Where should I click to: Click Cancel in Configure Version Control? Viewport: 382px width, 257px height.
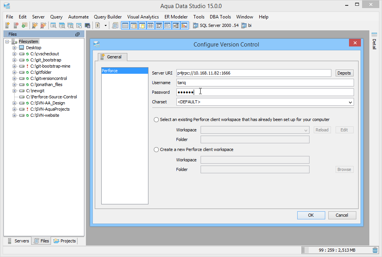[342, 215]
